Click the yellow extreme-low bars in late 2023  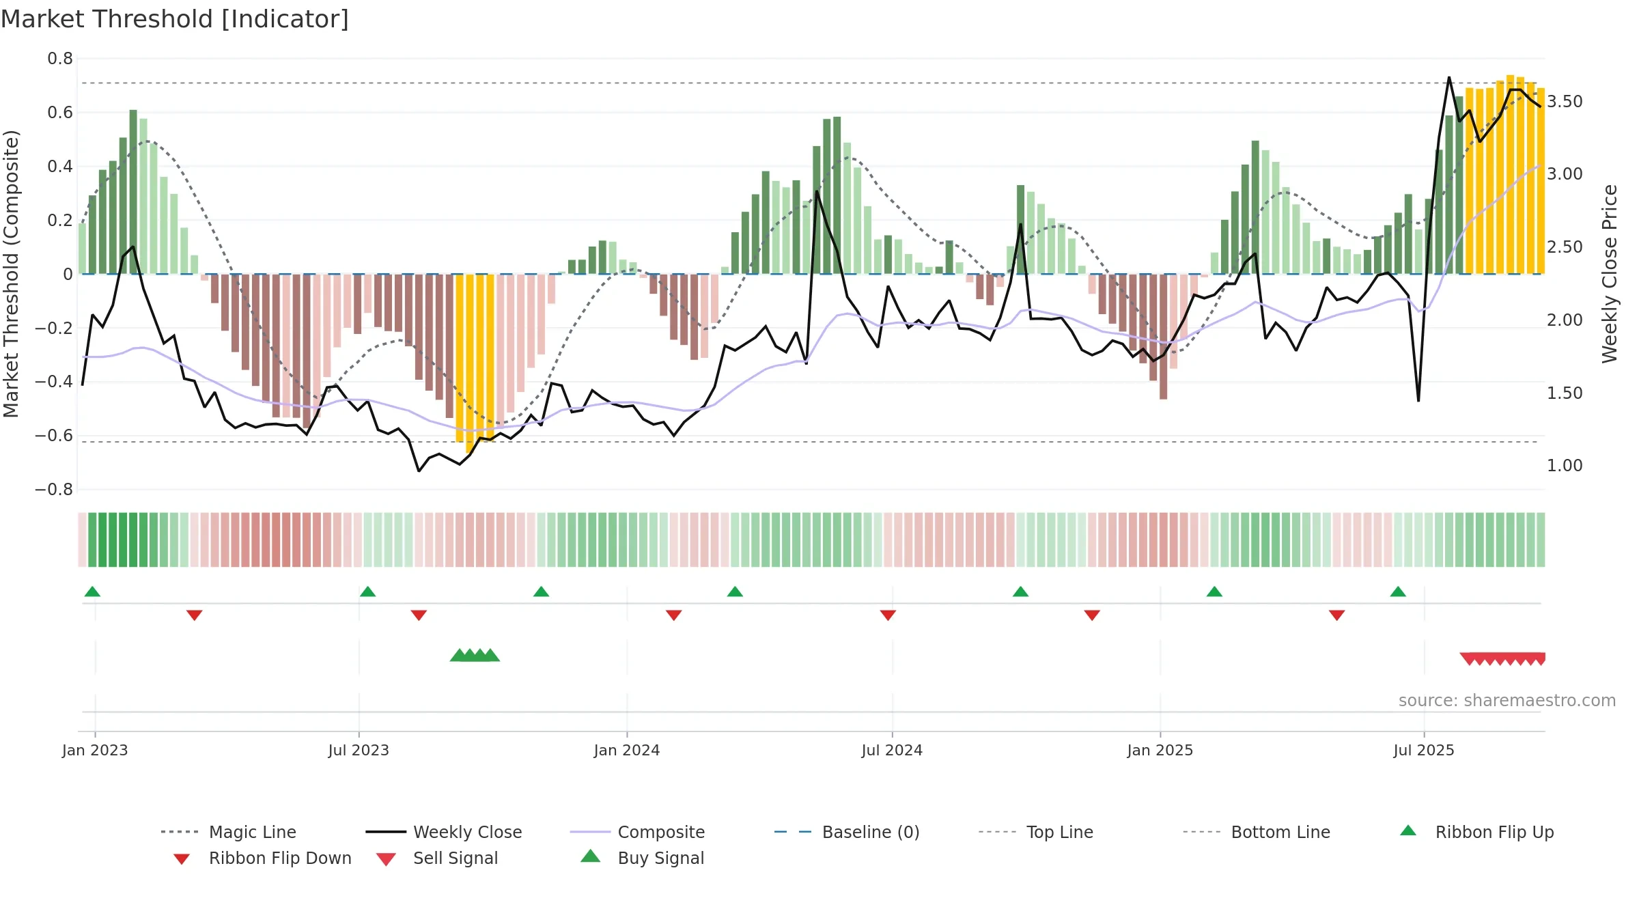pyautogui.click(x=475, y=362)
